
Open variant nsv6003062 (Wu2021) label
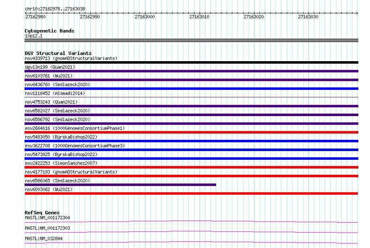(x=49, y=189)
